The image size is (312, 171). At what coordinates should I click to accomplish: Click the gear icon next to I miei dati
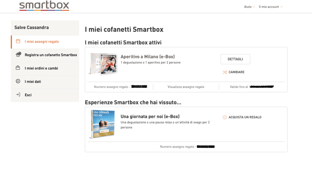(x=18, y=81)
